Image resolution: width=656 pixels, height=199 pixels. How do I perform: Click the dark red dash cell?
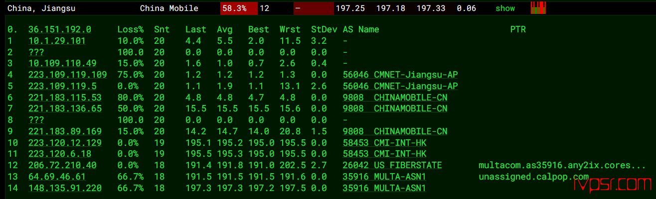[314, 8]
